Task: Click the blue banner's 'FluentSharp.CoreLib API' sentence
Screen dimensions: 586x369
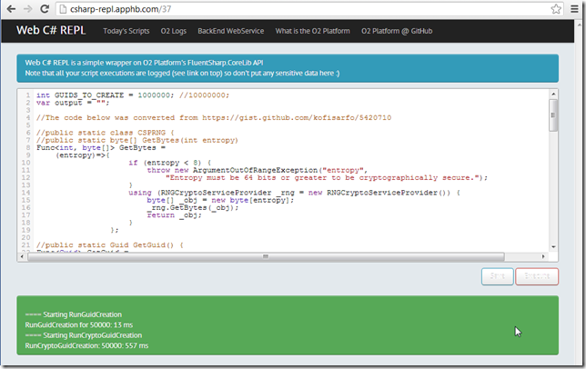Action: [x=144, y=63]
